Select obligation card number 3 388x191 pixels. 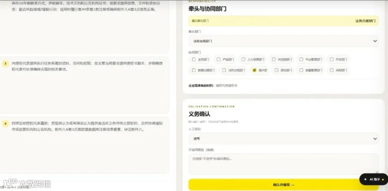(84, 85)
